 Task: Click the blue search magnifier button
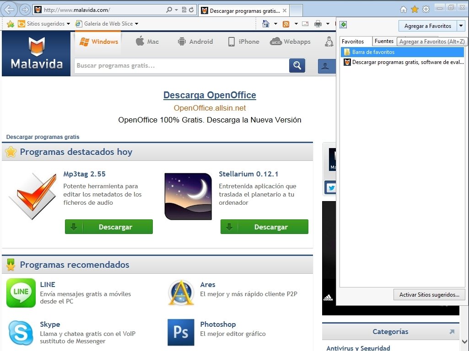[297, 65]
